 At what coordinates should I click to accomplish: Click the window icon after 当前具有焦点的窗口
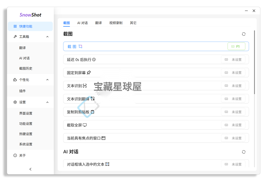pos(103,138)
